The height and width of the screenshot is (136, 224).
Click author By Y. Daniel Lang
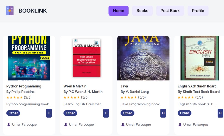135,92
